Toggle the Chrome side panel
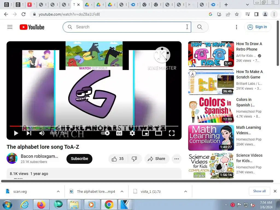This screenshot has width=280, height=210. pyautogui.click(x=256, y=14)
